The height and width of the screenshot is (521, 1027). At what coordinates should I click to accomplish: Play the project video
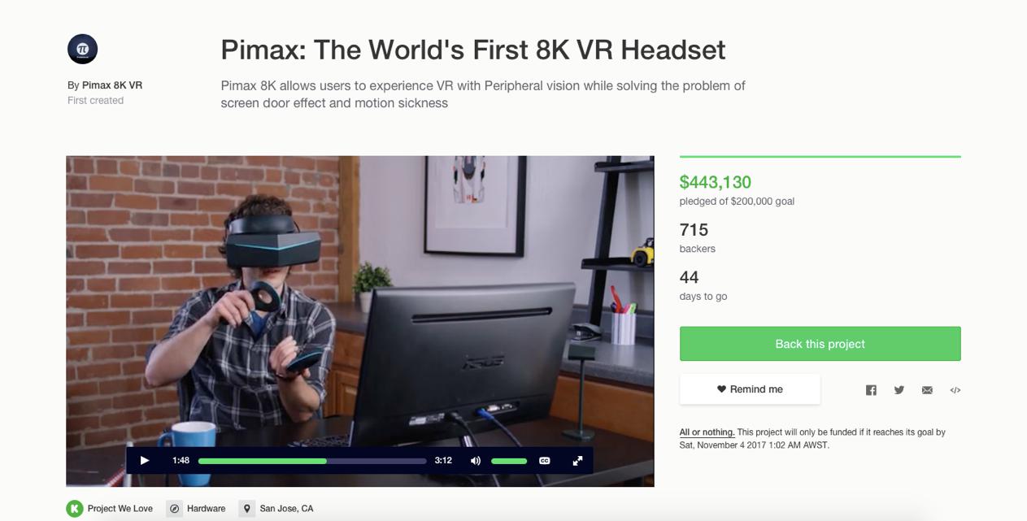(145, 461)
